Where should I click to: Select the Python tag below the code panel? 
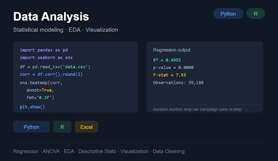click(31, 127)
